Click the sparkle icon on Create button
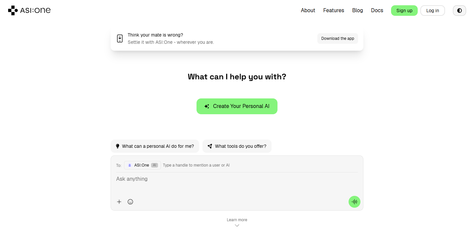Viewport: 474px width, 237px height. click(207, 106)
